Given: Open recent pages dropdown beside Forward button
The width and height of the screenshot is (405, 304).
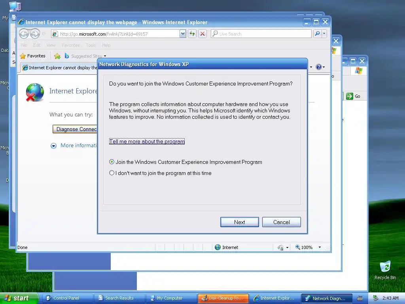Looking at the screenshot, I should pos(44,34).
